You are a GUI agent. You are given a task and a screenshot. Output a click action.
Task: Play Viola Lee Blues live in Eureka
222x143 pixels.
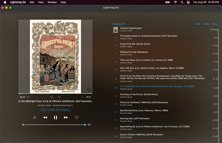pos(166,61)
